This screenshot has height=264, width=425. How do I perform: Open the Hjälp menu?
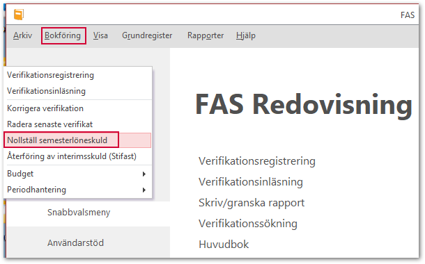(245, 35)
